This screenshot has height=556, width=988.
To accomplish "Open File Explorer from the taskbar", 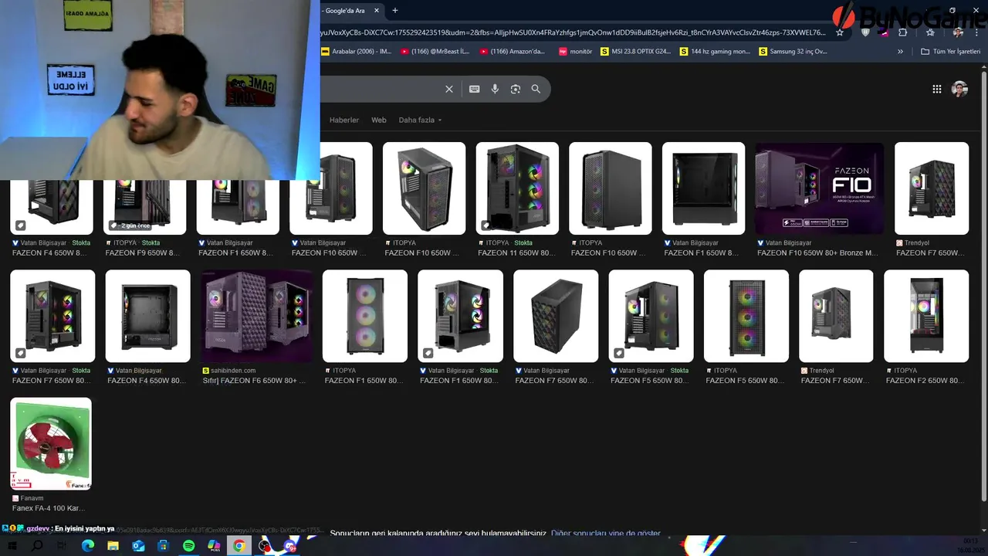I will (113, 546).
